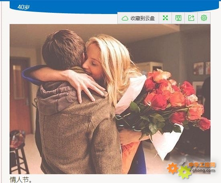Share the image using export arrow icon

click(x=191, y=18)
